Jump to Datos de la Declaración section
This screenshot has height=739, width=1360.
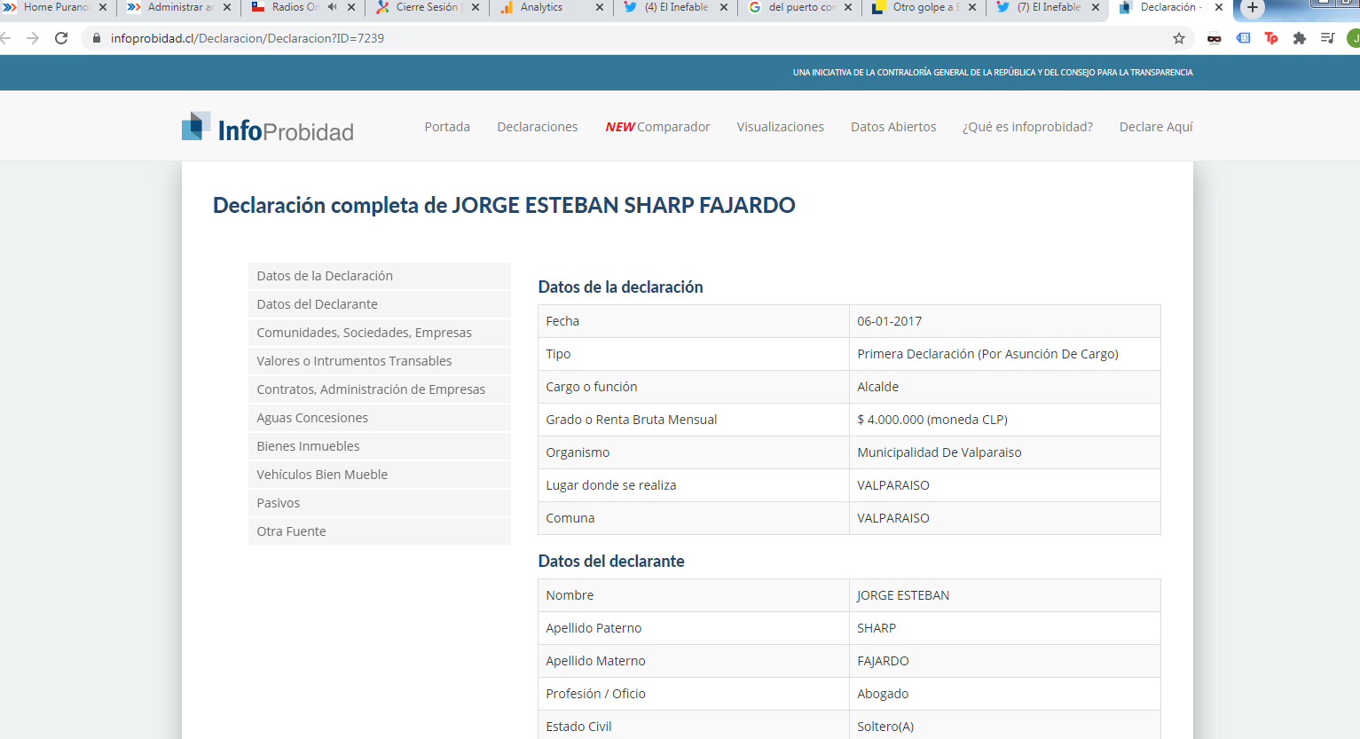(380, 276)
